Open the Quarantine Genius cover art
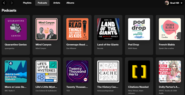This screenshot has height=95, width=185. (x=16, y=29)
